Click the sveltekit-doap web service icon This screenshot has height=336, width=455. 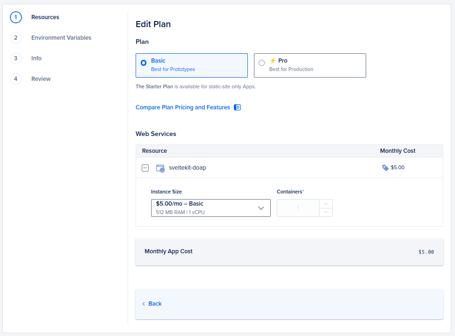(x=160, y=168)
